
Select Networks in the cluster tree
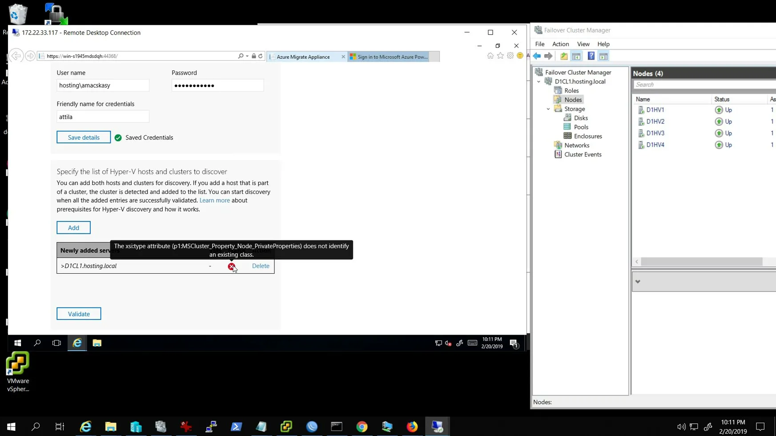click(x=576, y=145)
